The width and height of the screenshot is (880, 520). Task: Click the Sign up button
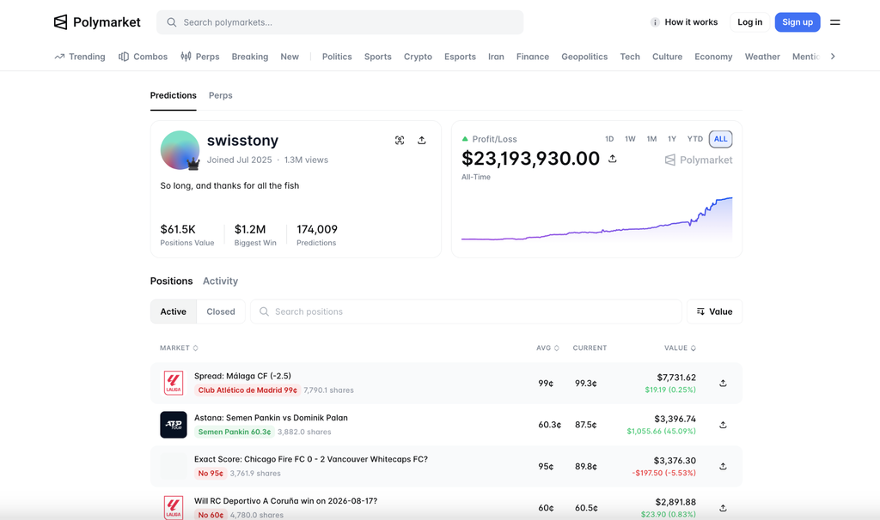click(x=797, y=22)
